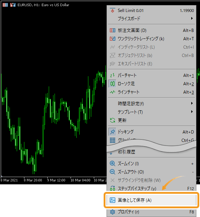Click the 8 Mar 2021 date axis label
This screenshot has width=200, height=217.
[9, 180]
